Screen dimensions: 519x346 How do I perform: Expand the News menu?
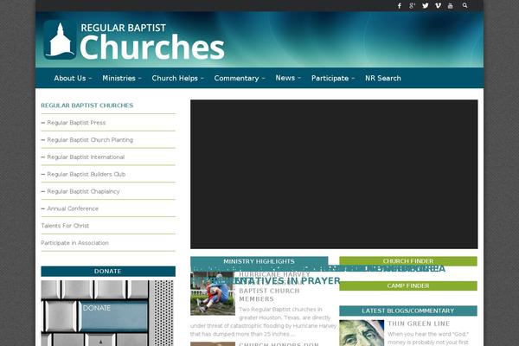288,78
